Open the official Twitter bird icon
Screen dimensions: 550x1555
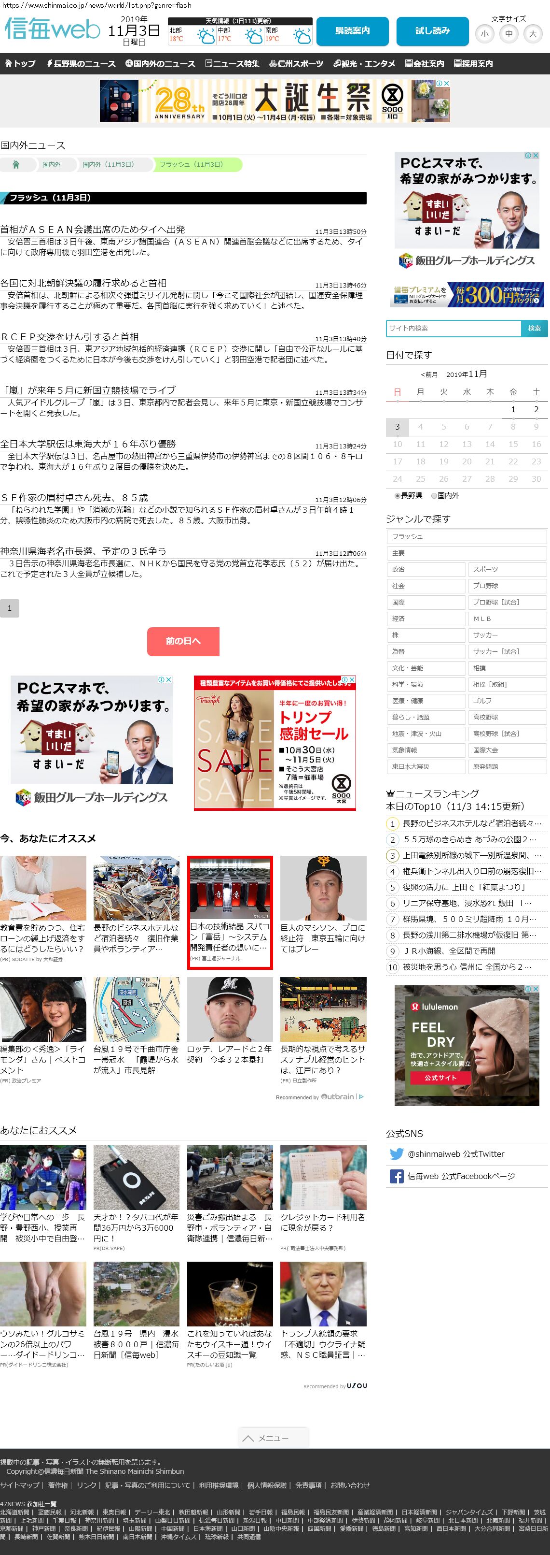(x=397, y=1153)
